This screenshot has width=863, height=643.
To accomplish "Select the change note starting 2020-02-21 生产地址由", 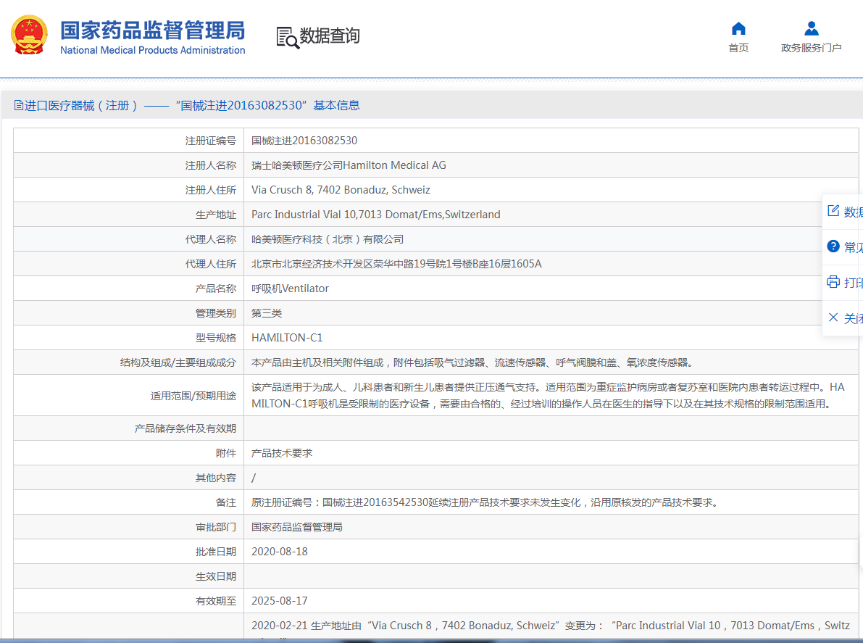I will [x=551, y=626].
